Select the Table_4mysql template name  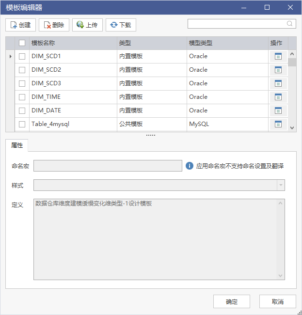click(x=50, y=124)
